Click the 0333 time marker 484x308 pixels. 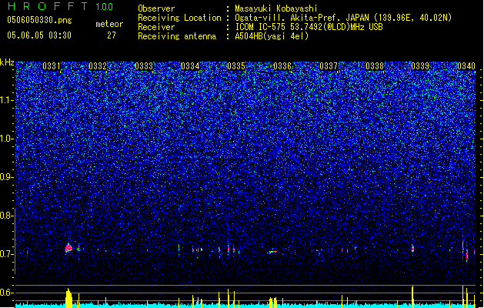click(x=144, y=66)
